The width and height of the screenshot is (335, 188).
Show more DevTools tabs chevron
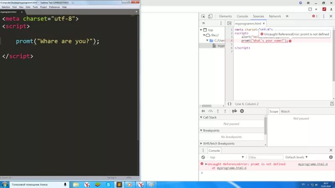pos(287,16)
